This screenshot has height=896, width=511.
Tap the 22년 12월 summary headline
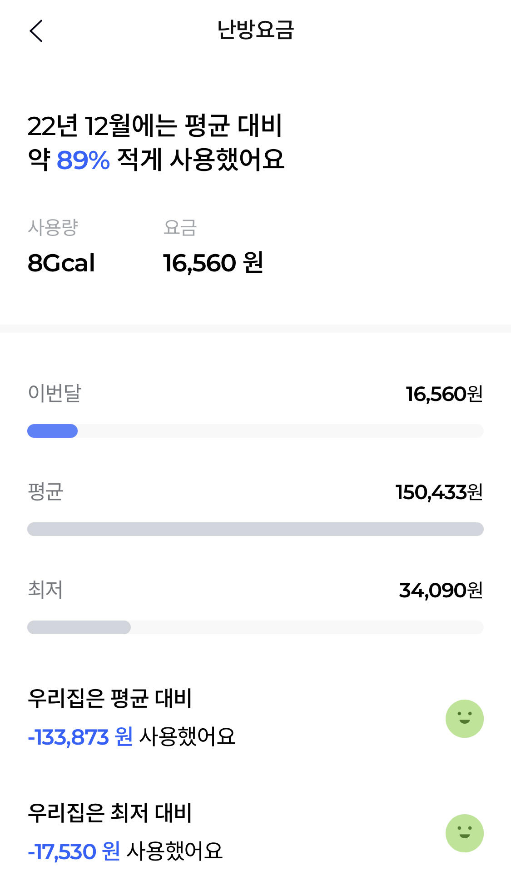point(155,126)
